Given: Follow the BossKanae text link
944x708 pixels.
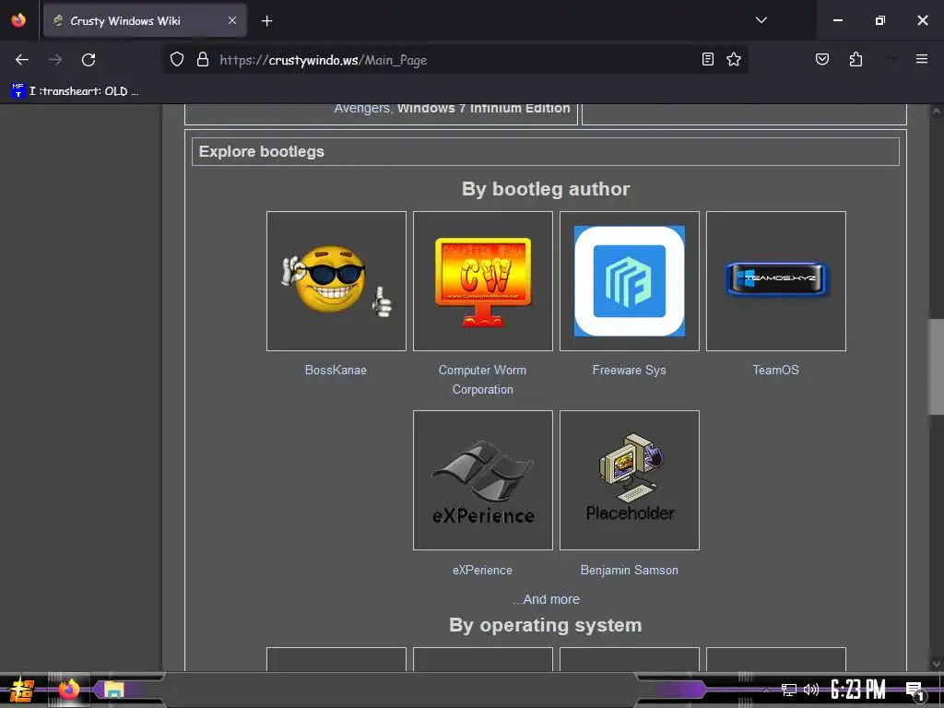Looking at the screenshot, I should 336,370.
